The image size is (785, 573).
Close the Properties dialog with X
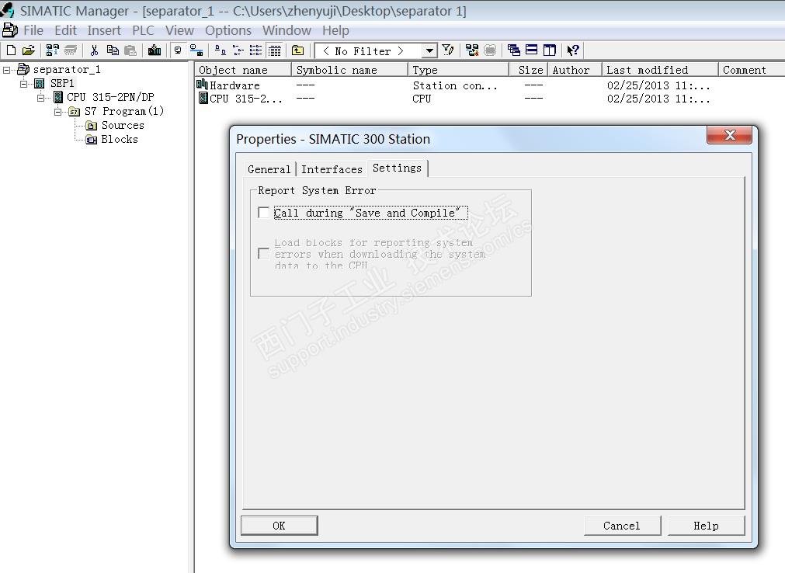729,135
